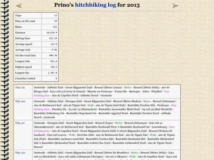Click the Longest ride value 952.0
Screen dimensions: 214x160
(53, 61)
